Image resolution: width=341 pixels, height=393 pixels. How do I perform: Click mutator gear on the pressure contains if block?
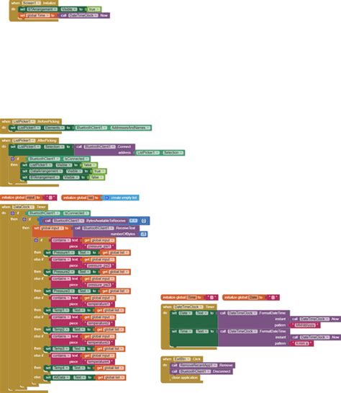[36, 240]
